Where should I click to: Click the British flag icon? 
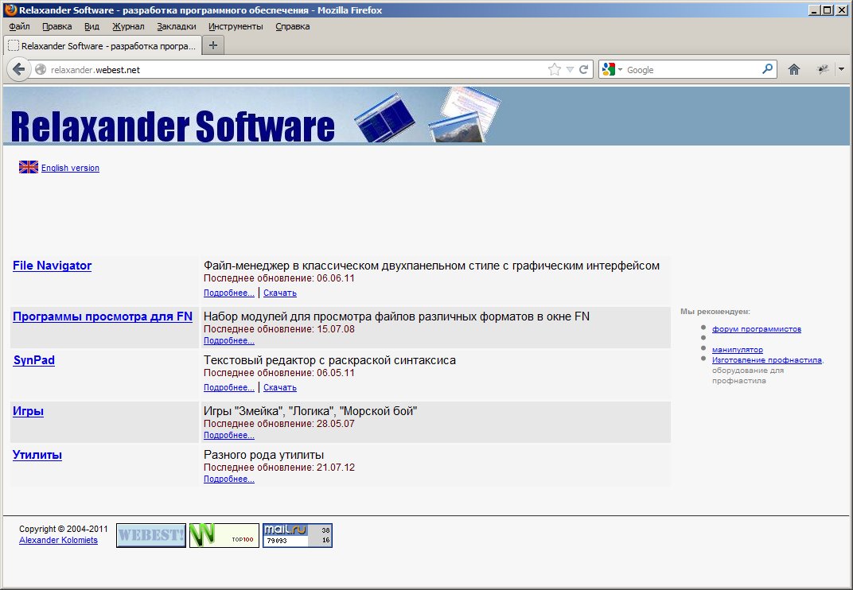point(29,167)
